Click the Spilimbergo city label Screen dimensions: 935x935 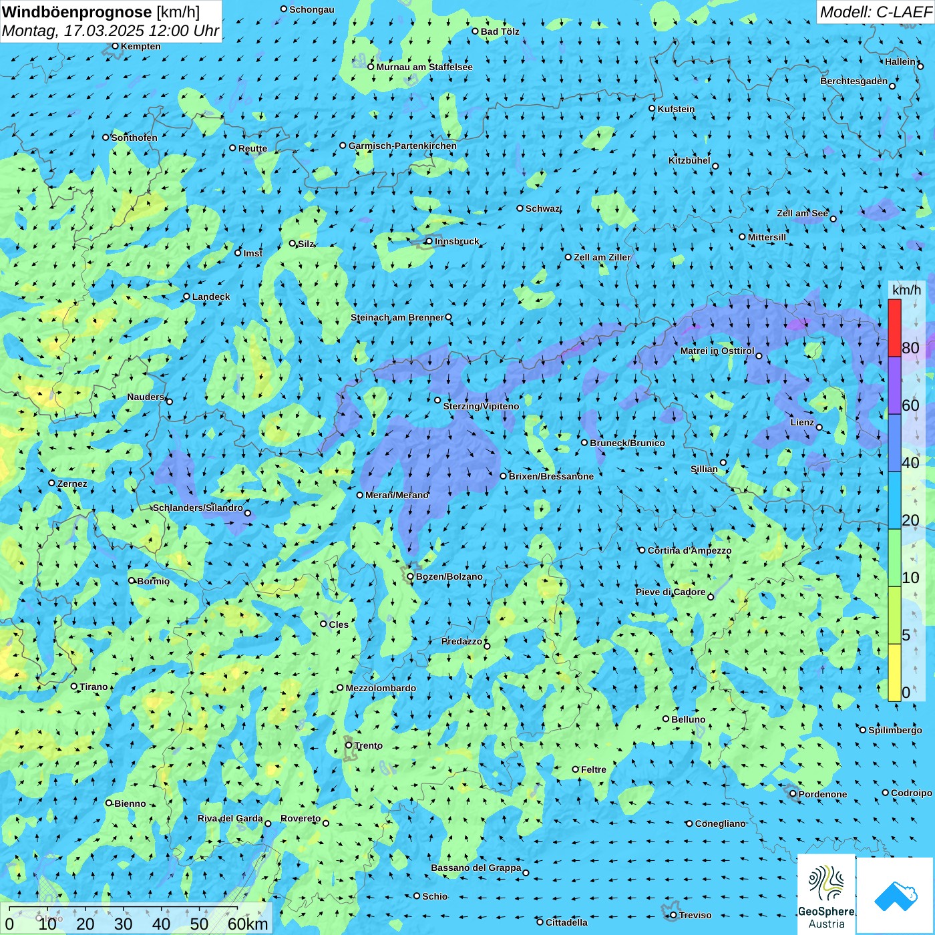point(895,730)
